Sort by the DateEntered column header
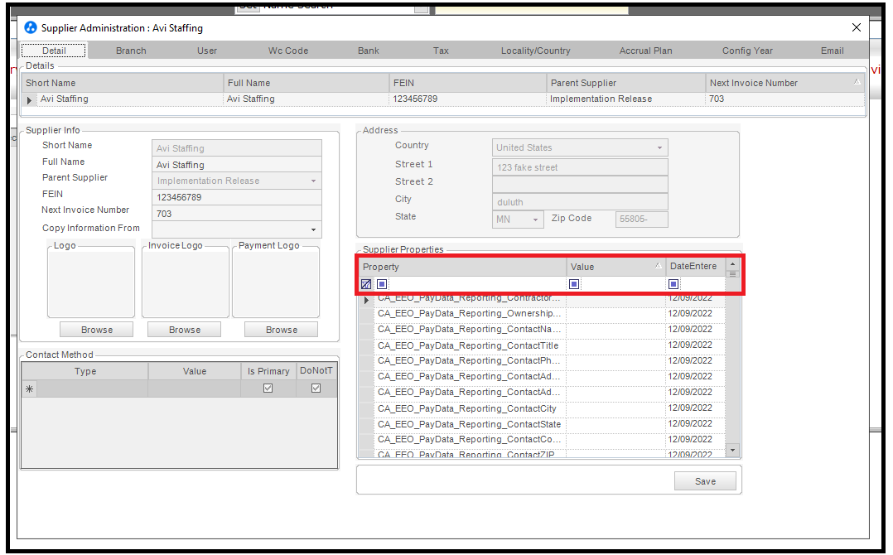 pyautogui.click(x=695, y=267)
